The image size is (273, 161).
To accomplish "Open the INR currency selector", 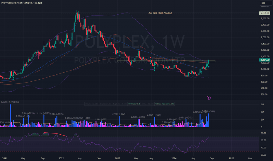I will pos(266,3).
